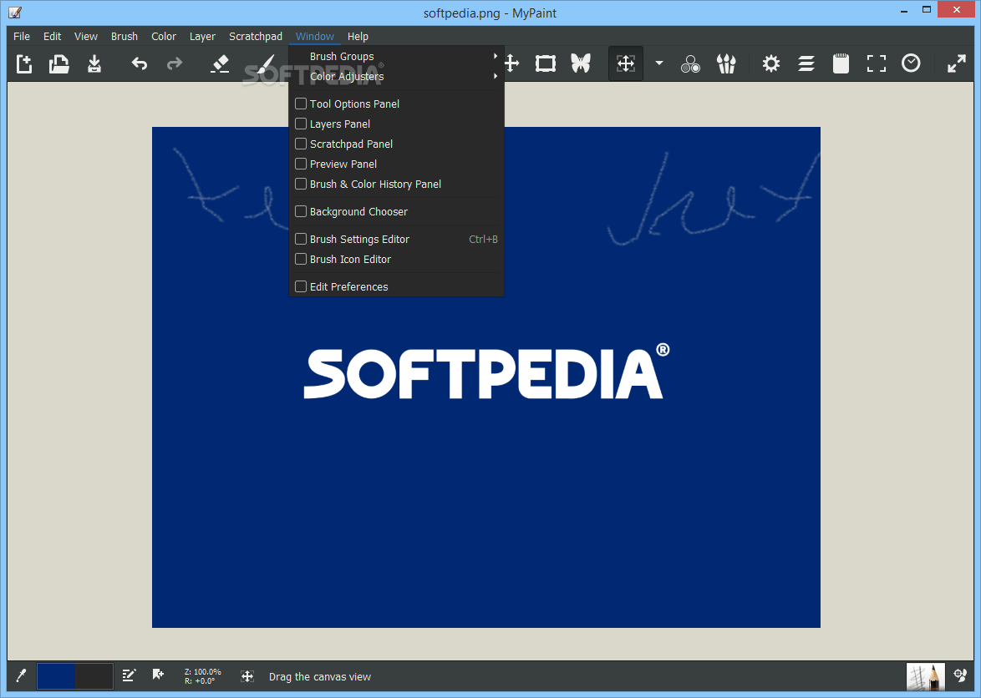The width and height of the screenshot is (981, 698).
Task: Save the file using the toolbar icon
Action: (x=94, y=63)
